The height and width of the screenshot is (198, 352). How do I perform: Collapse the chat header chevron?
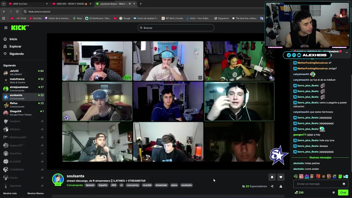pos(346,52)
